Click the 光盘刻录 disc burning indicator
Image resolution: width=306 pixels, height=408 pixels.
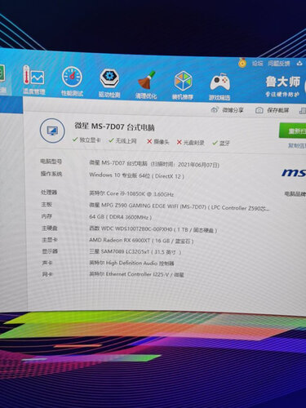pyautogui.click(x=190, y=142)
